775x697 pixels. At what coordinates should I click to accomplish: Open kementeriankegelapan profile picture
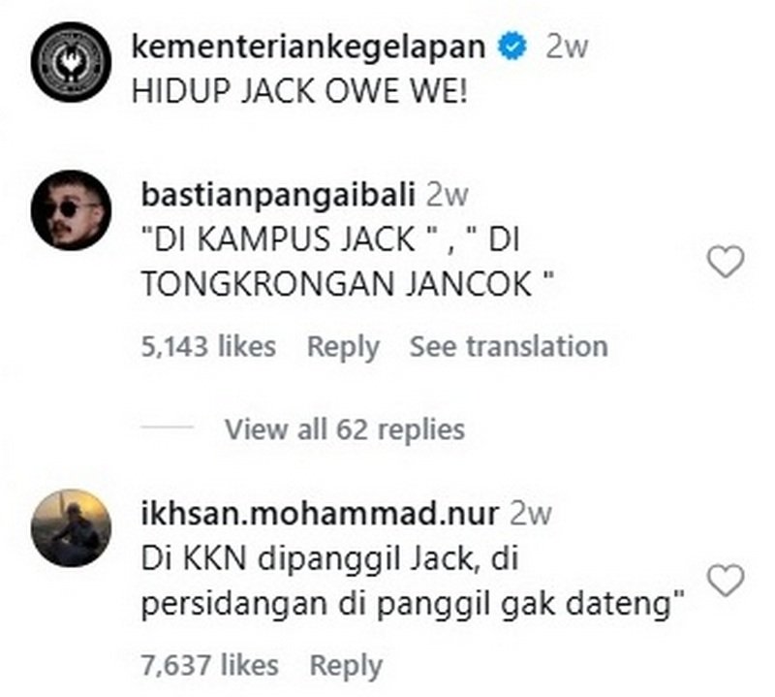click(71, 62)
